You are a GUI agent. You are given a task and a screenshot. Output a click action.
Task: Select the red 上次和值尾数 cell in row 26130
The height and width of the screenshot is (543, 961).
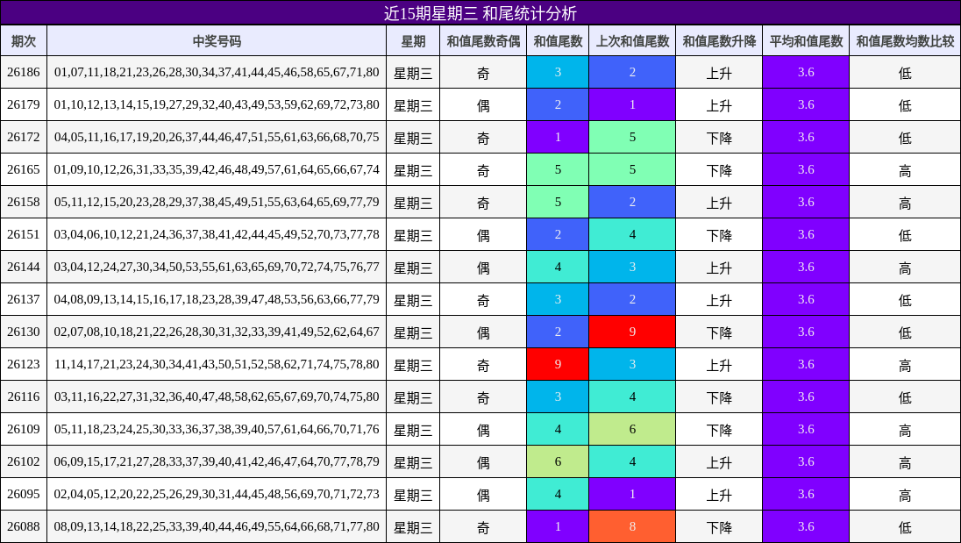point(632,332)
